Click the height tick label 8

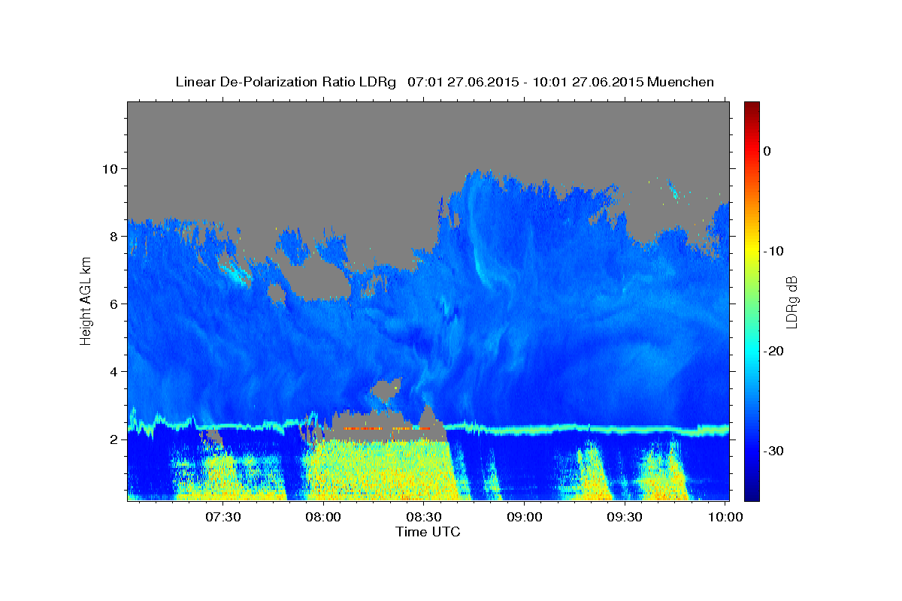(x=114, y=236)
